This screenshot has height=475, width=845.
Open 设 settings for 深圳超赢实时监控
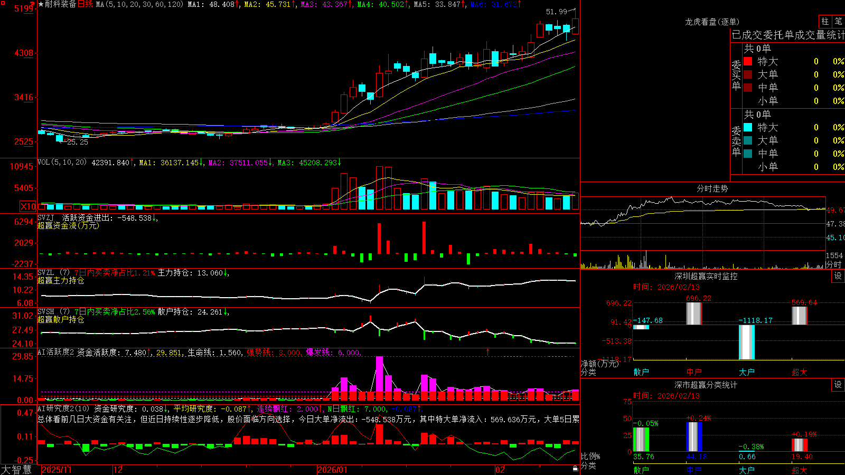[x=838, y=276]
